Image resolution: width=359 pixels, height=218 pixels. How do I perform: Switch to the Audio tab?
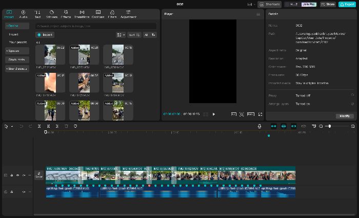click(x=23, y=14)
